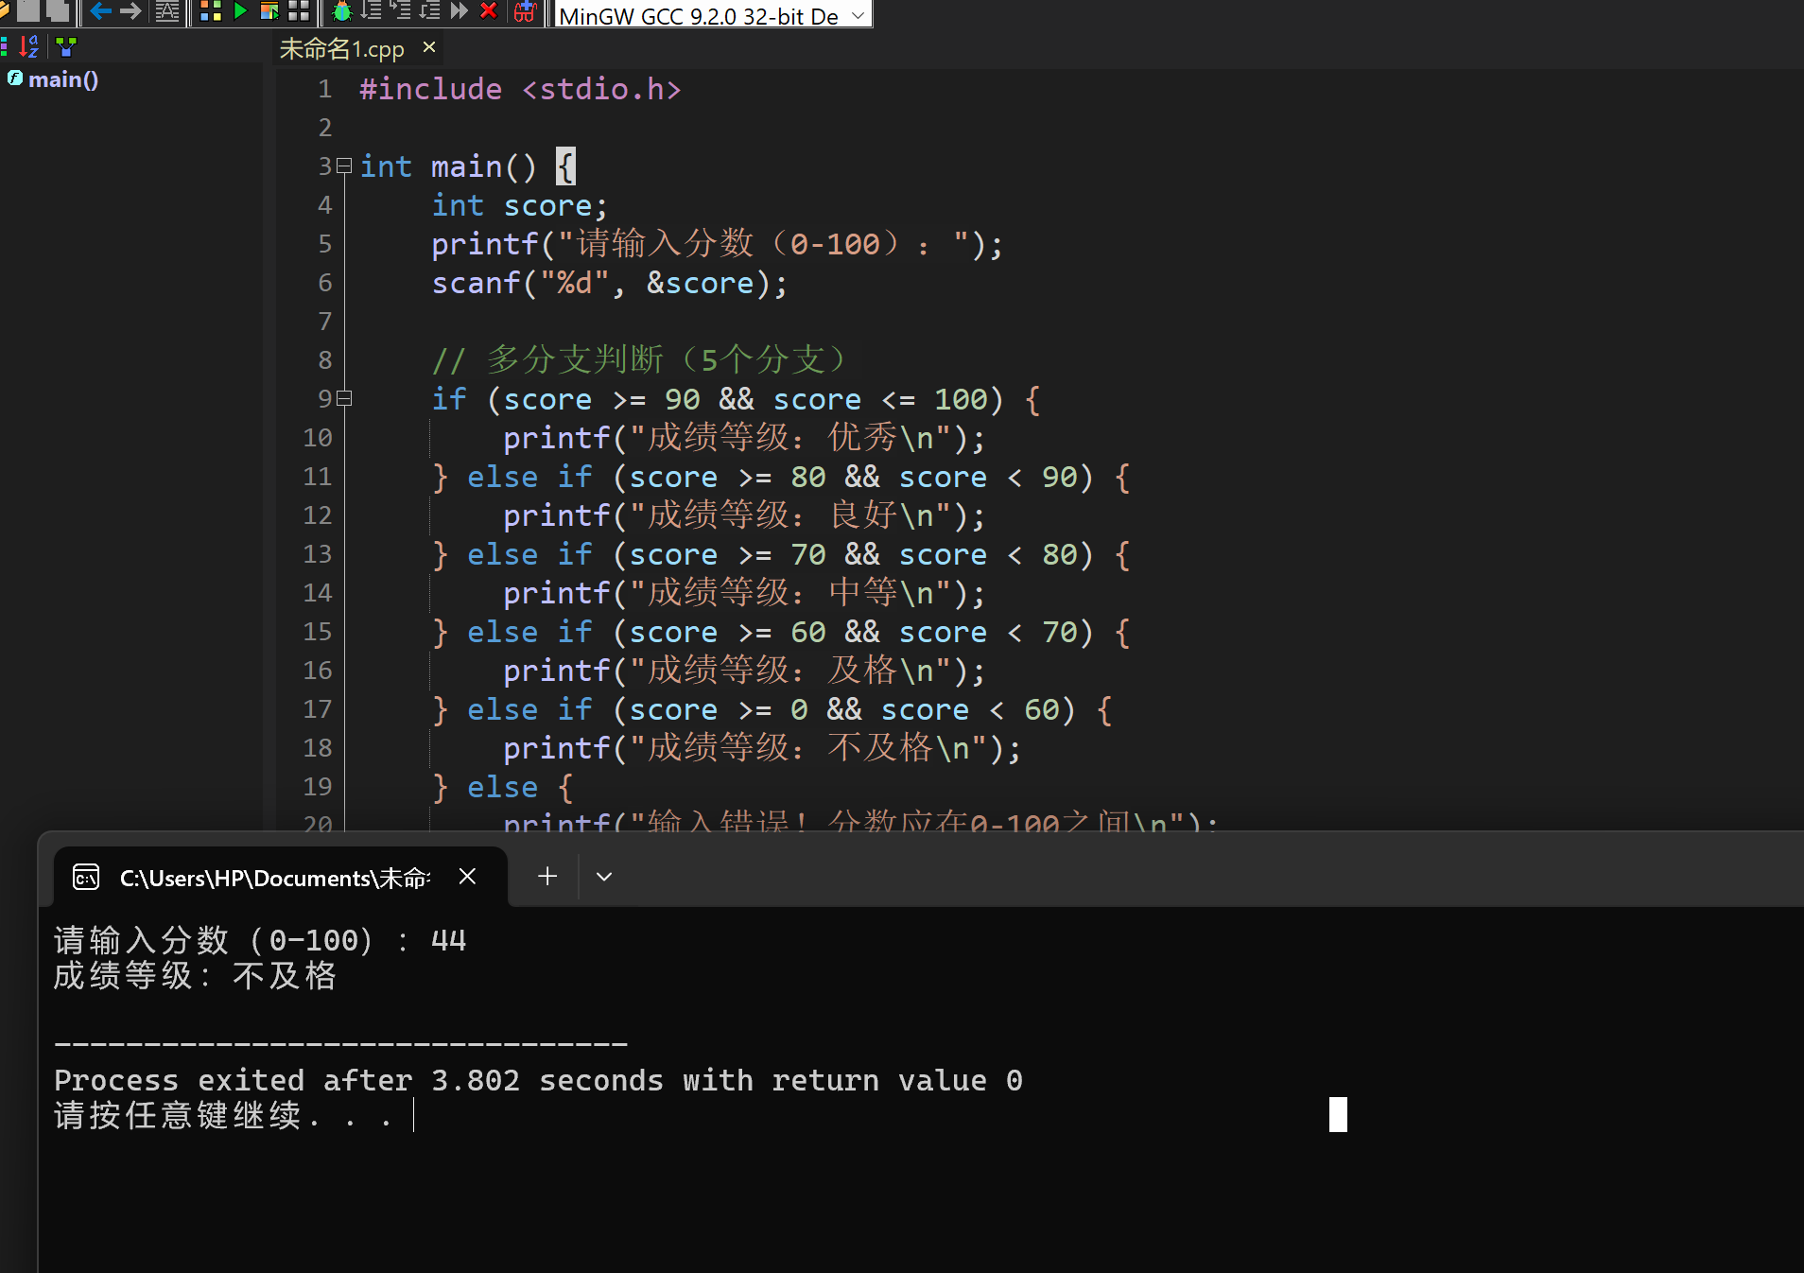Click the scanf("%d", &score) line
The image size is (1804, 1273).
(x=609, y=284)
